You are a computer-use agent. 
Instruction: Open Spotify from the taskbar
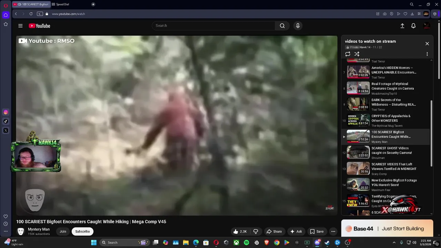coord(246,242)
